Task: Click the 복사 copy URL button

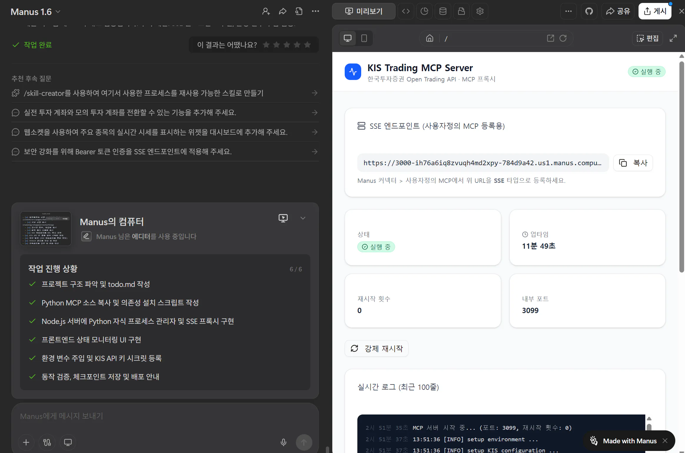Action: tap(633, 163)
